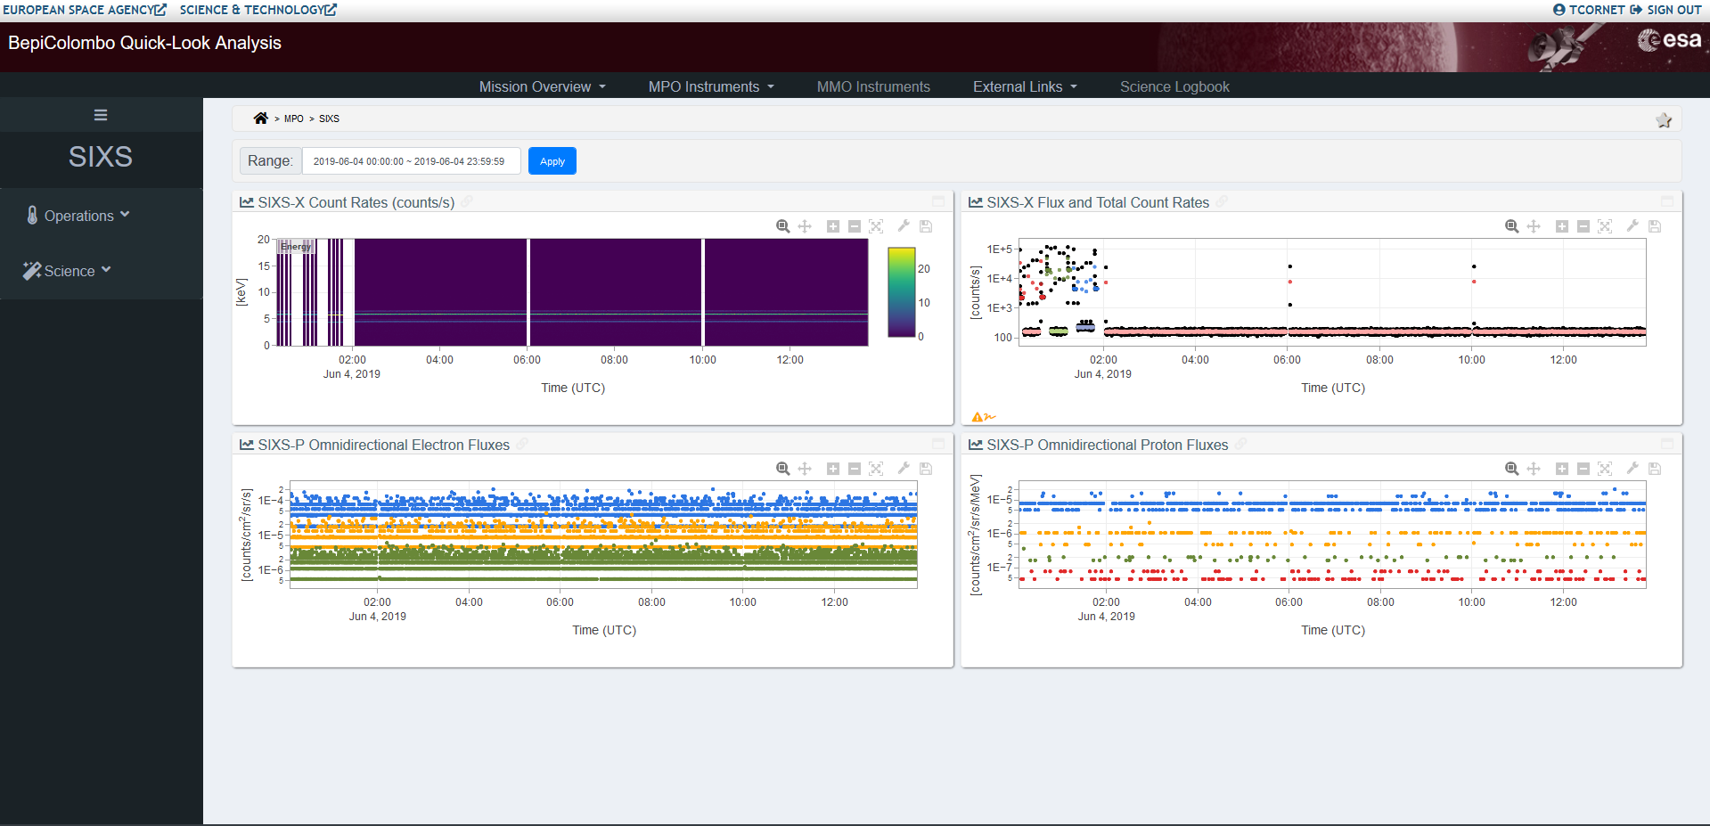1710x826 pixels.
Task: Click TCORNET user account link
Action: point(1589,10)
